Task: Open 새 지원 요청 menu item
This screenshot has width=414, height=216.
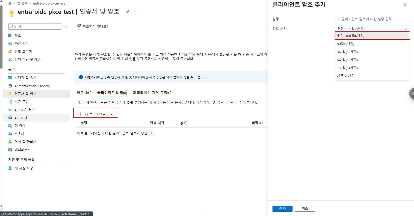Action: point(36,168)
